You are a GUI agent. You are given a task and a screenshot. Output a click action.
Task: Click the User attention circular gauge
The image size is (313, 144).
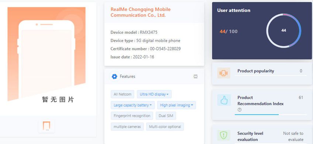pyautogui.click(x=283, y=30)
